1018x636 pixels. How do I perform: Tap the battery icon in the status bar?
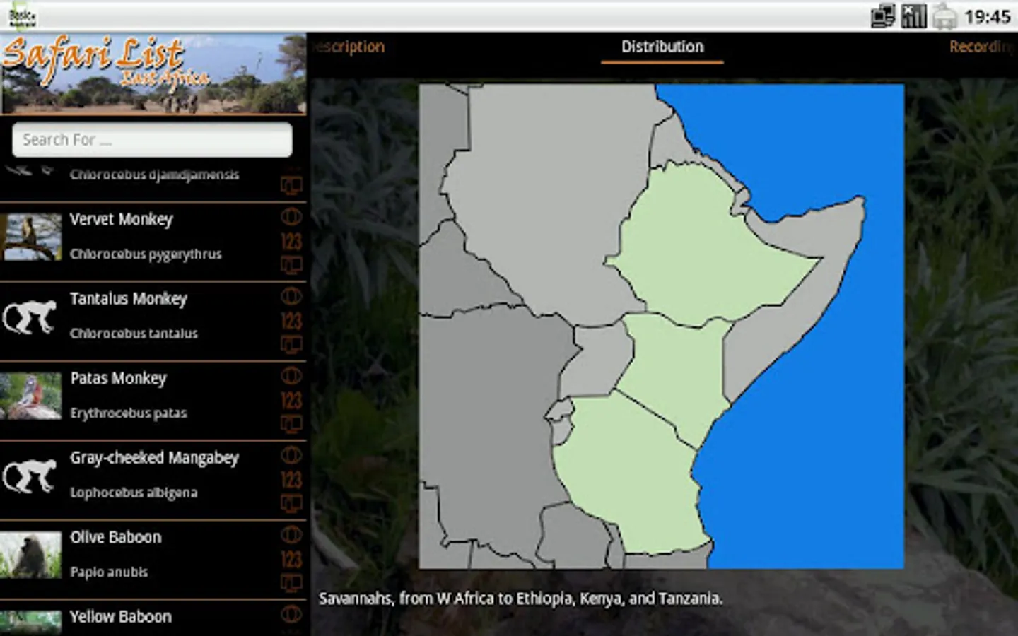[x=944, y=16]
